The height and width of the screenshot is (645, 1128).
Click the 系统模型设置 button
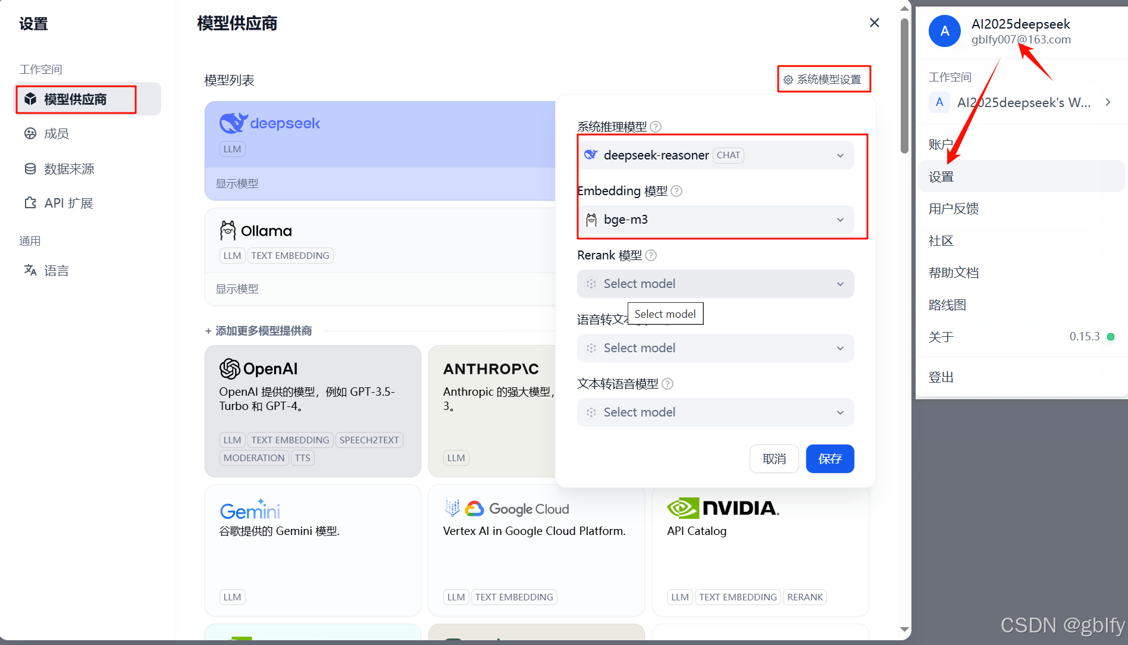point(823,80)
